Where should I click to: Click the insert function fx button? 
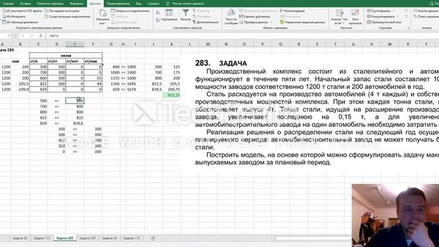click(x=40, y=36)
